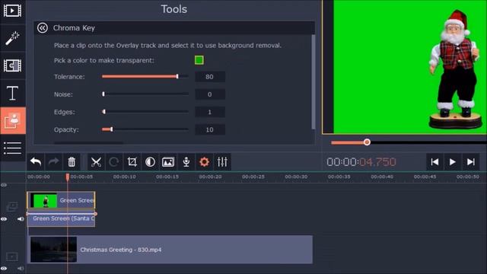Click the Opacity slider handle
Screen dimensions: 487x274
point(112,129)
